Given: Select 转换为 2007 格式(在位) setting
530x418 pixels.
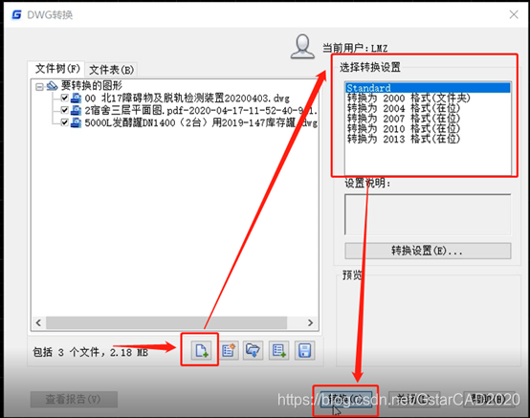Looking at the screenshot, I should point(404,119).
